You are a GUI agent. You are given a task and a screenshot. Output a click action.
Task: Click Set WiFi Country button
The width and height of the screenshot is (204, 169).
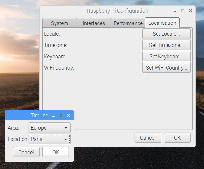(167, 68)
